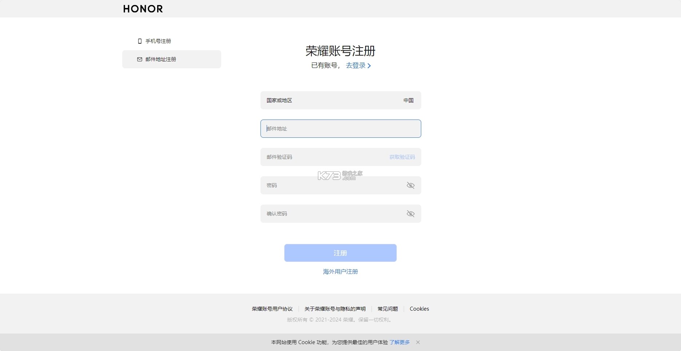
Task: Open the 国家或地区 country selector
Action: point(341,100)
